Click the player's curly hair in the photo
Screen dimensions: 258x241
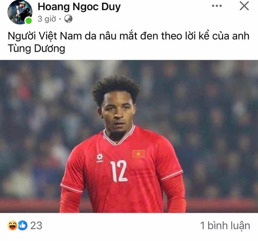pyautogui.click(x=116, y=89)
